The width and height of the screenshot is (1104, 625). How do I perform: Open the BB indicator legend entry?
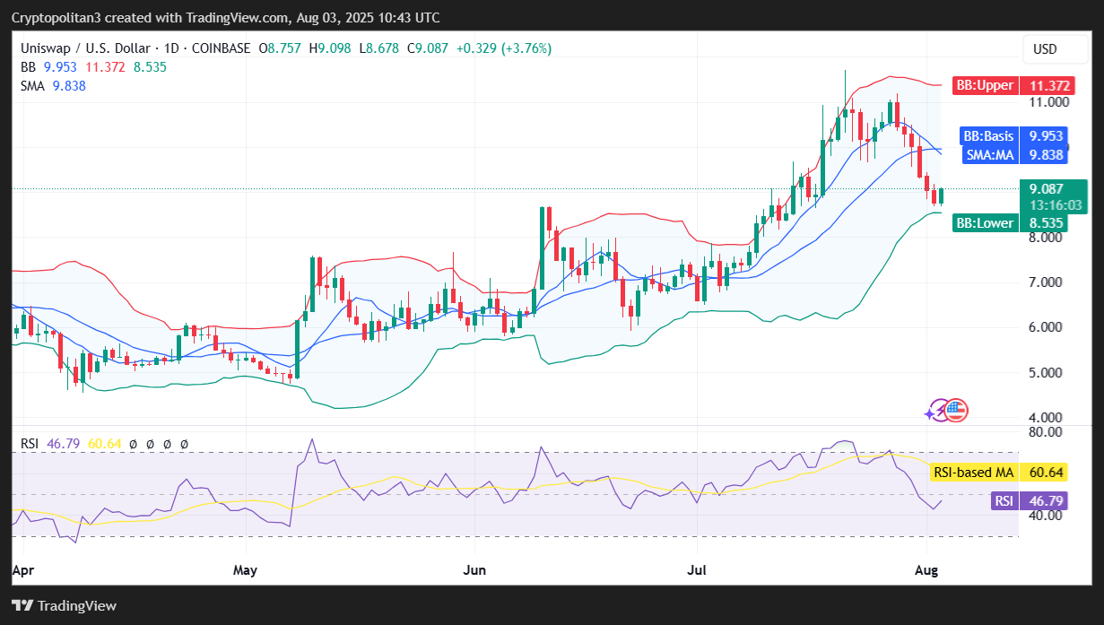tap(94, 67)
